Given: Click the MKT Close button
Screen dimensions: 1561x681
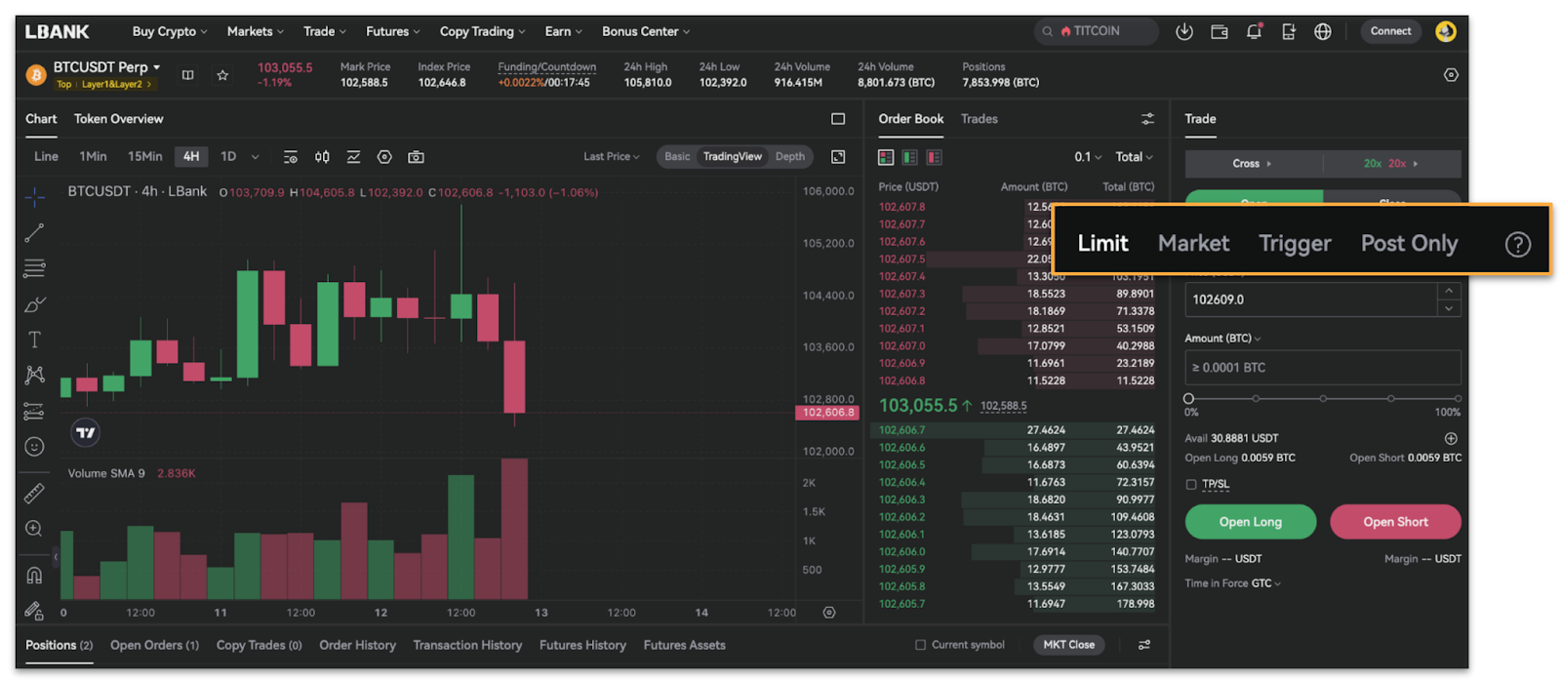Looking at the screenshot, I should click(x=1068, y=645).
